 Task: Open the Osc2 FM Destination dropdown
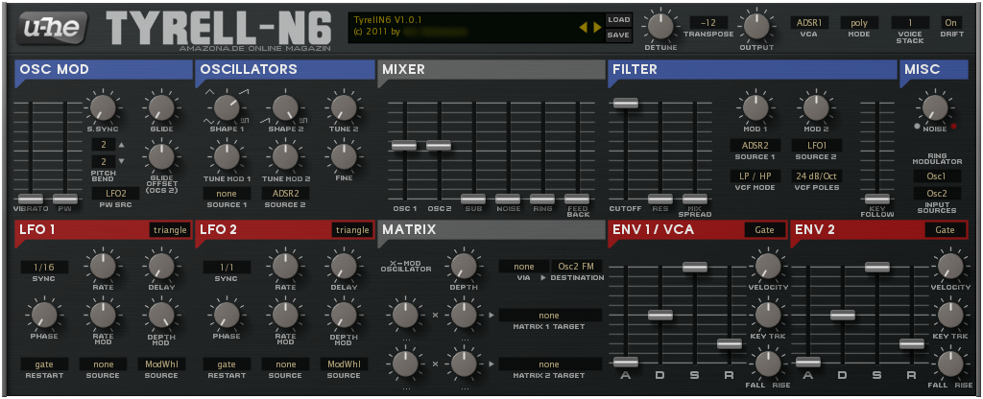tap(576, 267)
